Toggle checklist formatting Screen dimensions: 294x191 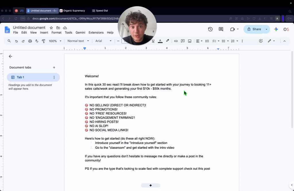214,41
